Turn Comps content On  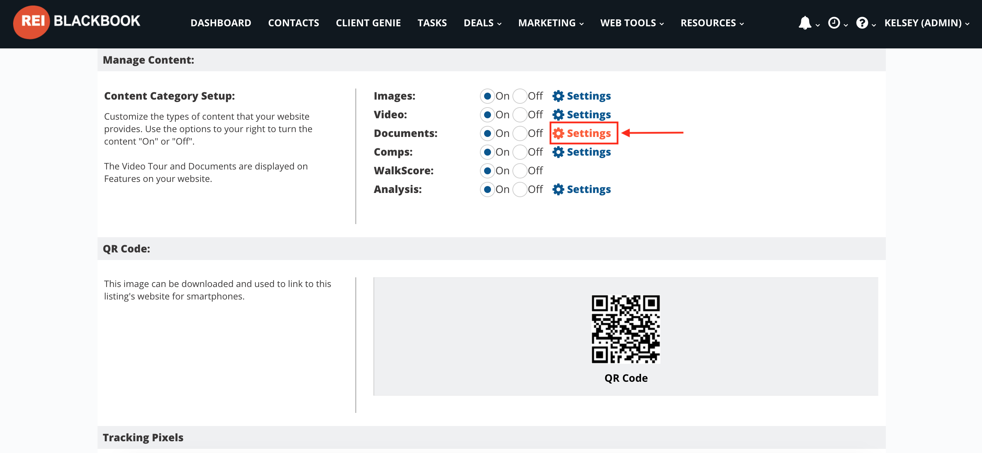coord(487,152)
